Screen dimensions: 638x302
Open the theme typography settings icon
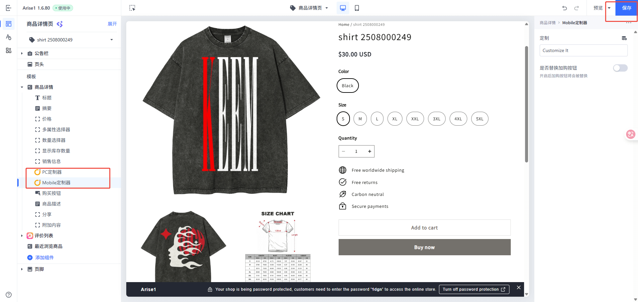[x=9, y=37]
